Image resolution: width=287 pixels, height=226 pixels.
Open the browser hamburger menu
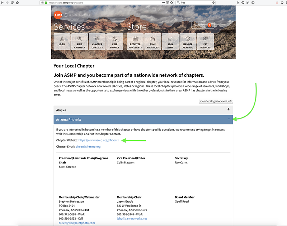(286, 3)
